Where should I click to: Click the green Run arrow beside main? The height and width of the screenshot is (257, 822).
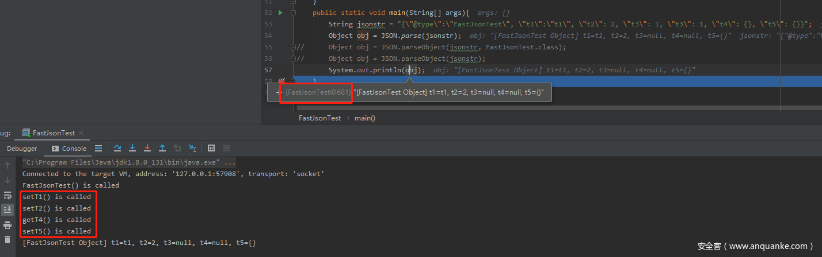[x=280, y=13]
